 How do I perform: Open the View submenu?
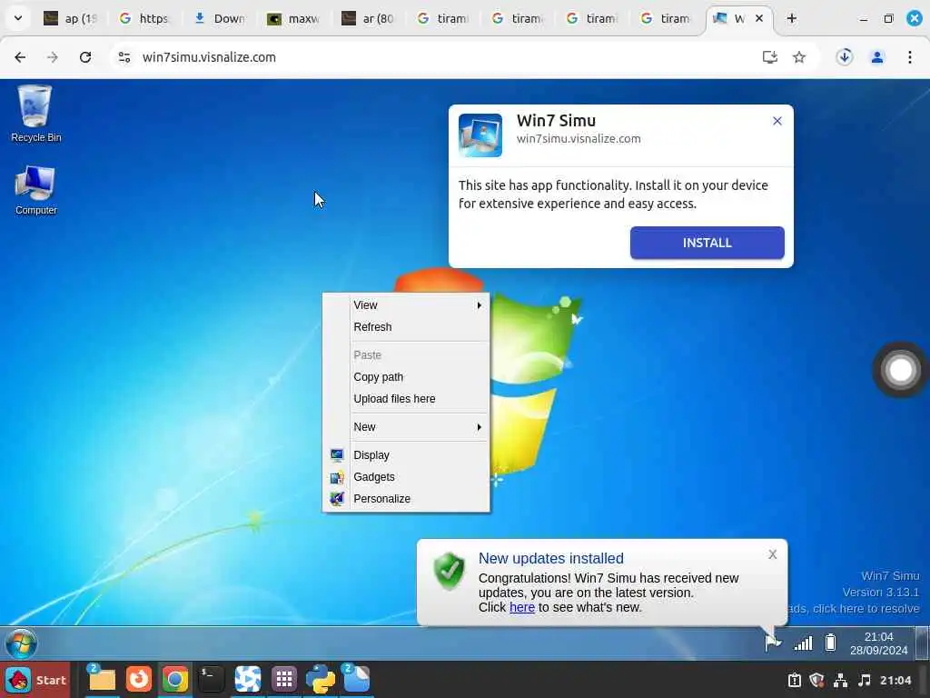(406, 305)
